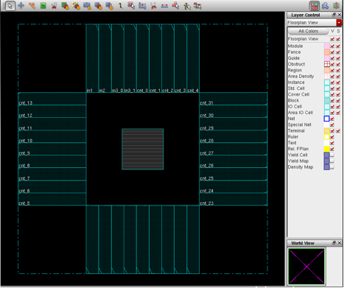This screenshot has width=344, height=288.
Task: Enable Density Map visibility checkbox
Action: 332,167
